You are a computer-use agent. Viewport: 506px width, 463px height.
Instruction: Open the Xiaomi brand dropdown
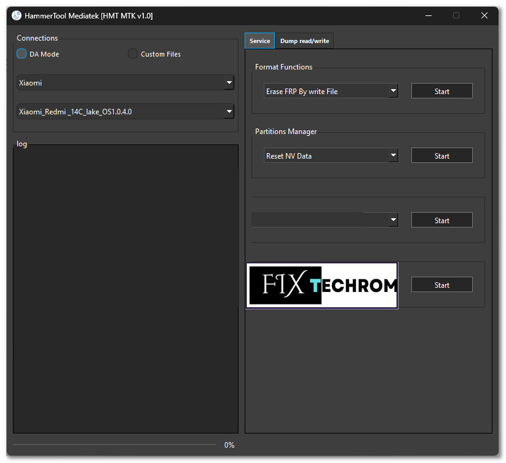125,82
